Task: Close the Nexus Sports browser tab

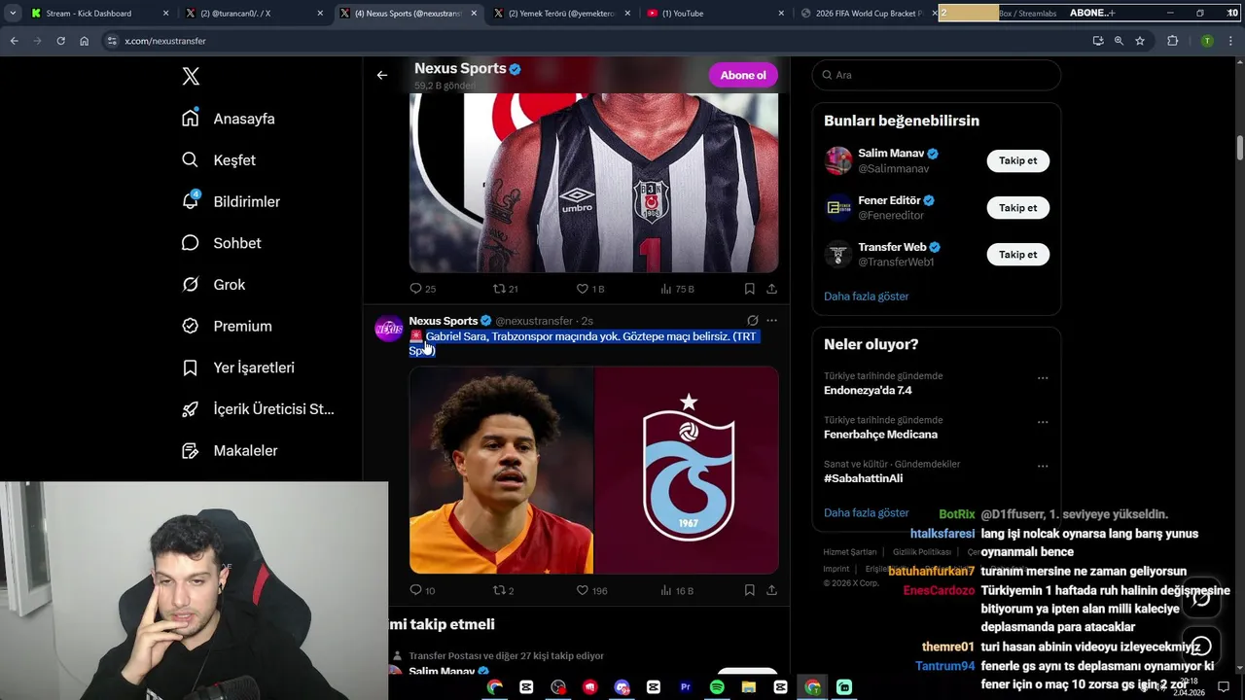Action: click(473, 13)
